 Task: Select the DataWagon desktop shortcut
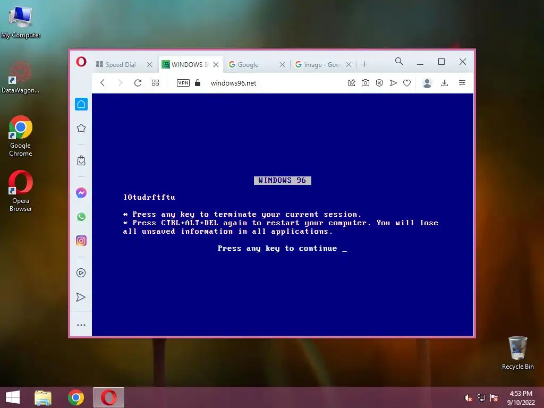pyautogui.click(x=21, y=76)
